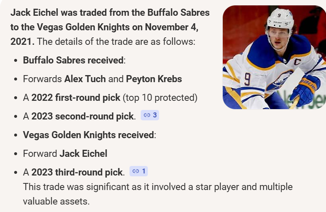
Task: Click the link icon beside second-round pick
Action: (x=146, y=115)
